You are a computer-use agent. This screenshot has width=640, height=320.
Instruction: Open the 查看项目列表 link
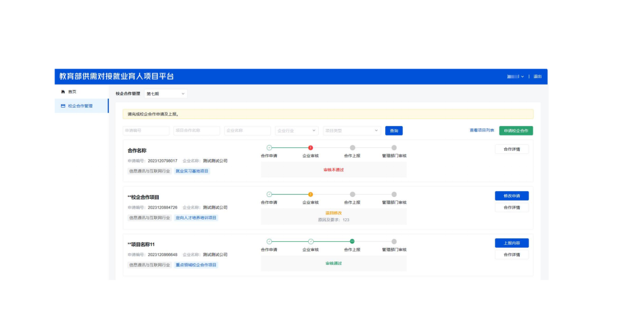click(482, 130)
